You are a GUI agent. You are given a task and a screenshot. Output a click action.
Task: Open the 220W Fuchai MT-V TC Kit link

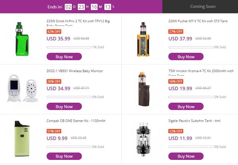pyautogui.click(x=198, y=21)
